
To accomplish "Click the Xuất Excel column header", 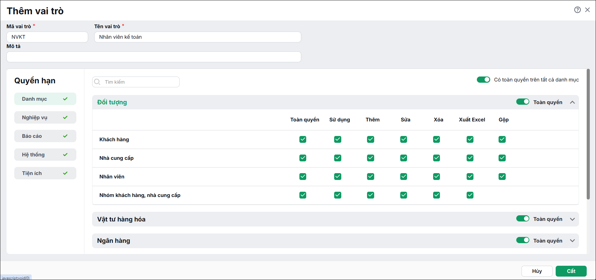I will click(472, 120).
